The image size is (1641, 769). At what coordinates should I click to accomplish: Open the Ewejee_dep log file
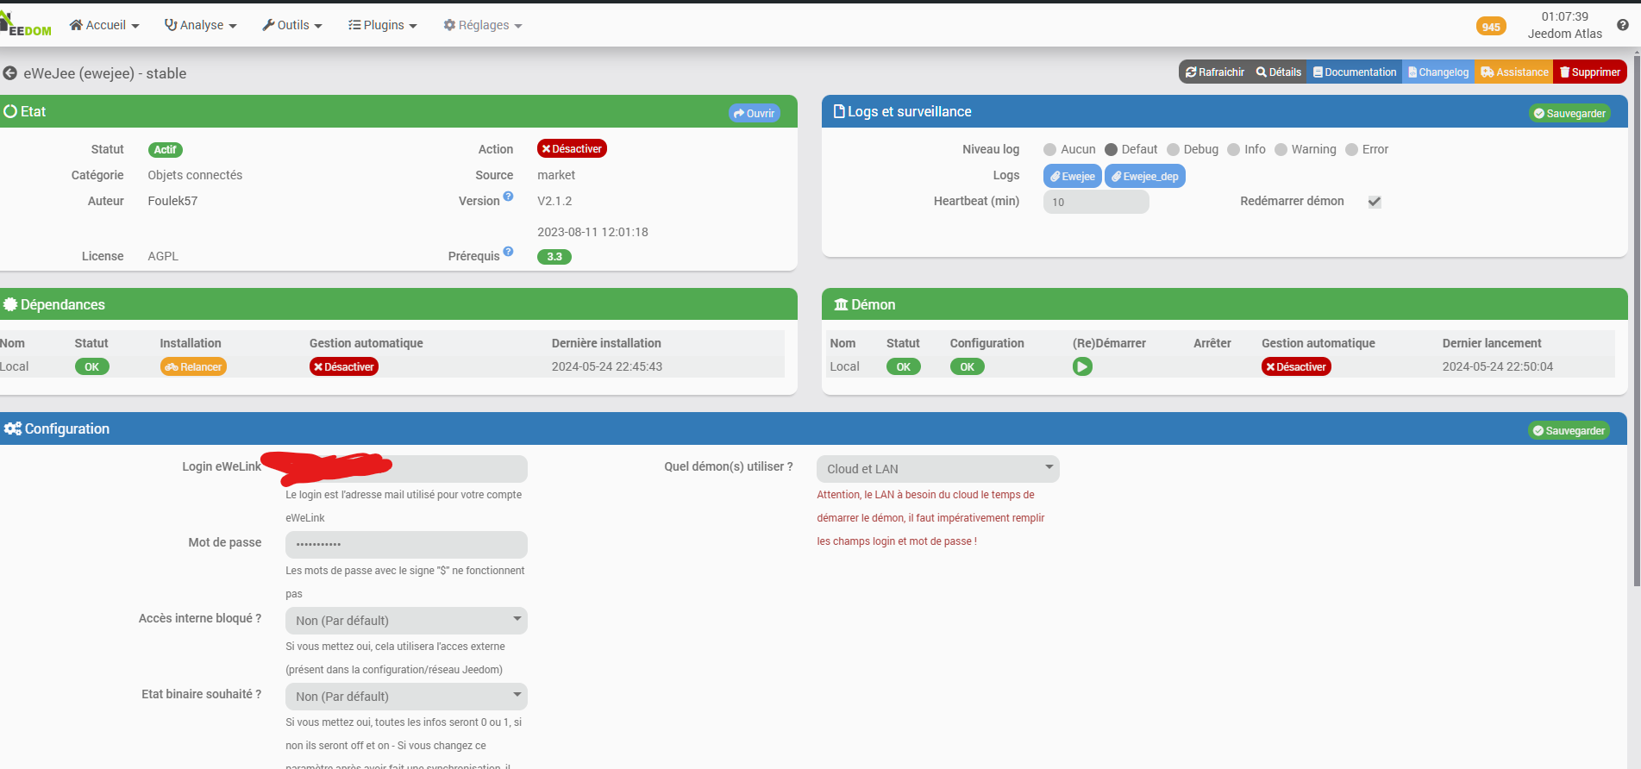[x=1144, y=176]
